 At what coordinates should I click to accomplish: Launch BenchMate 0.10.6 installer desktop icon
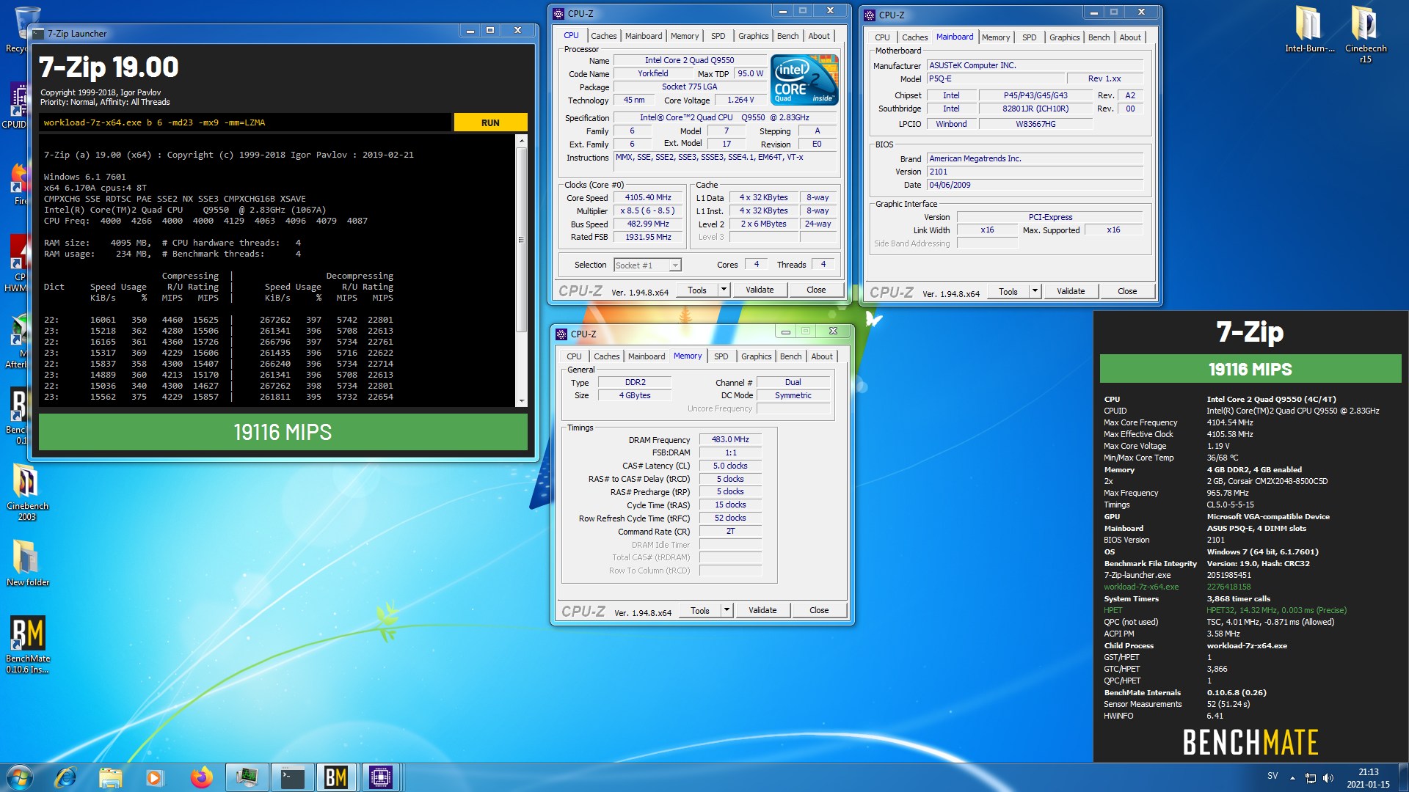27,645
